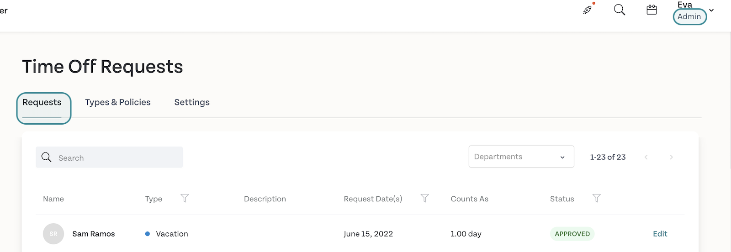Click Sam Ramos SR avatar
Viewport: 731px width, 252px height.
(53, 234)
